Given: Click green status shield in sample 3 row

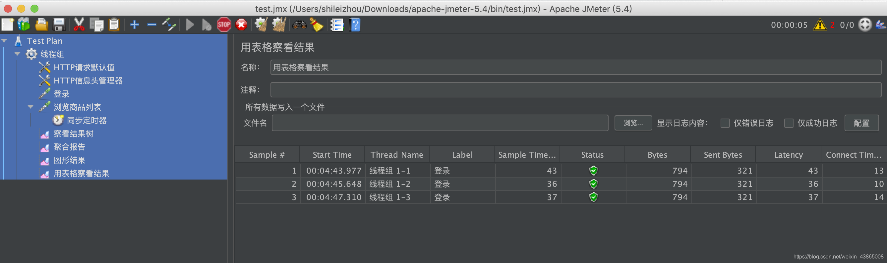Looking at the screenshot, I should click(593, 197).
